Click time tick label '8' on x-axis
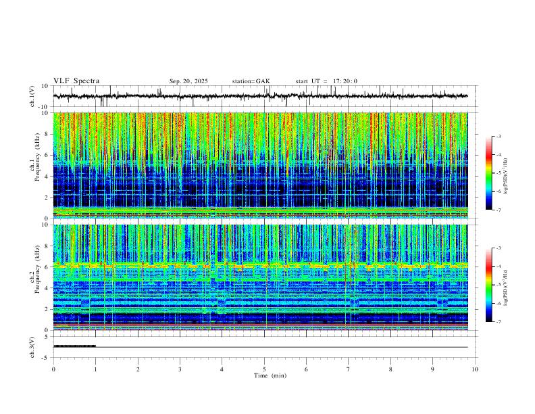 [390, 369]
